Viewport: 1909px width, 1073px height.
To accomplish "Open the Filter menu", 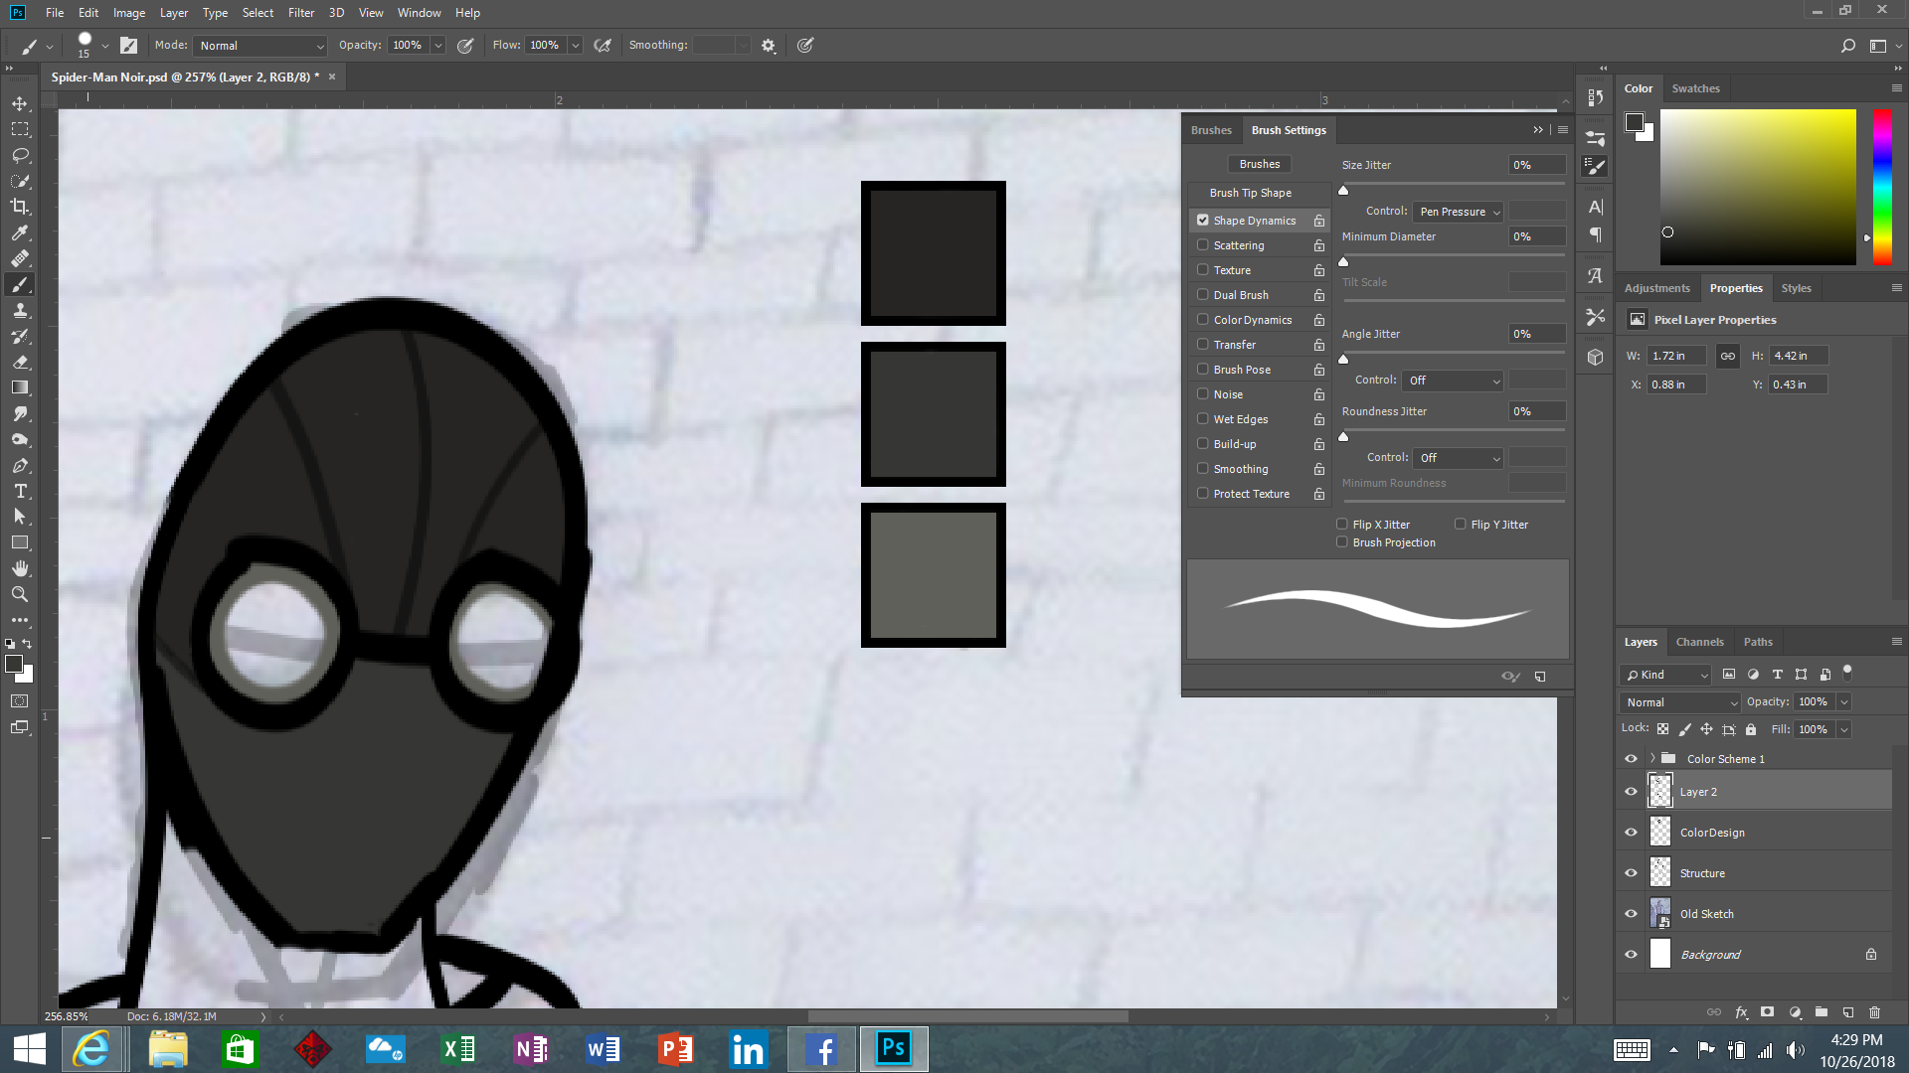I will [x=301, y=13].
